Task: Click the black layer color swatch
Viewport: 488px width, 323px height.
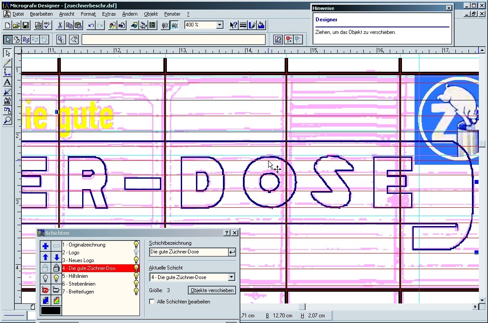Action: (x=51, y=311)
